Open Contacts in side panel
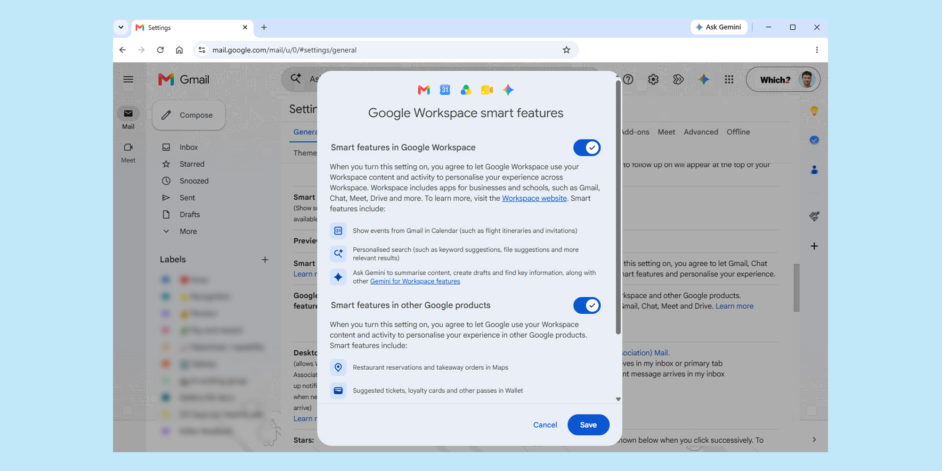The width and height of the screenshot is (942, 471). pos(814,170)
